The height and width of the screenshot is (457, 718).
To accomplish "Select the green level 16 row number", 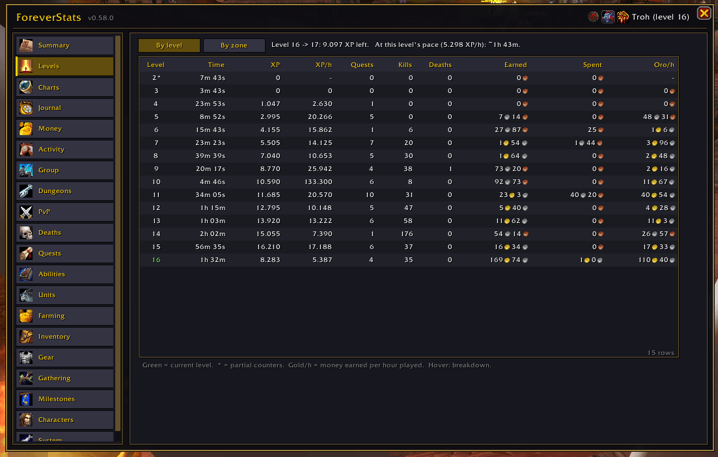I will (156, 260).
